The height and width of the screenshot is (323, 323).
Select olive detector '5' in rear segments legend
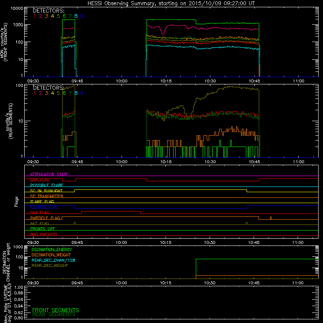point(58,93)
